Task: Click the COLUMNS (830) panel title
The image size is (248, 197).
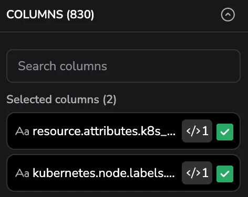Action: (50, 15)
